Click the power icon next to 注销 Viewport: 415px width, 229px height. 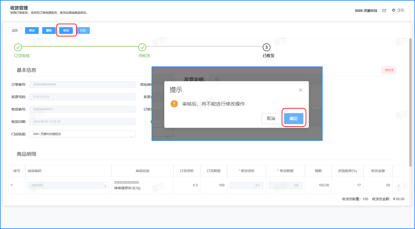tap(394, 10)
